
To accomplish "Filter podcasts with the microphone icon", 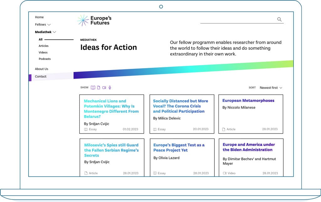I will coord(109,88).
